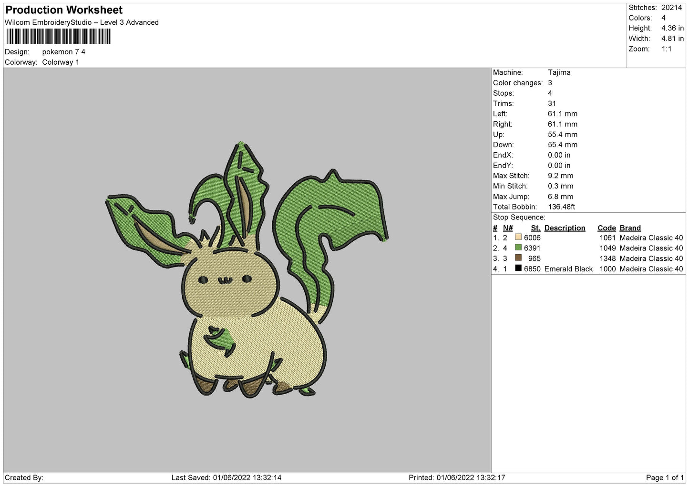Click the 'St.' column header

pos(536,228)
